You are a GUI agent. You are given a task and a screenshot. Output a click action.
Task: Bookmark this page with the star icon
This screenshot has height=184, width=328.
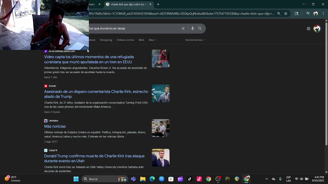[x=286, y=14]
